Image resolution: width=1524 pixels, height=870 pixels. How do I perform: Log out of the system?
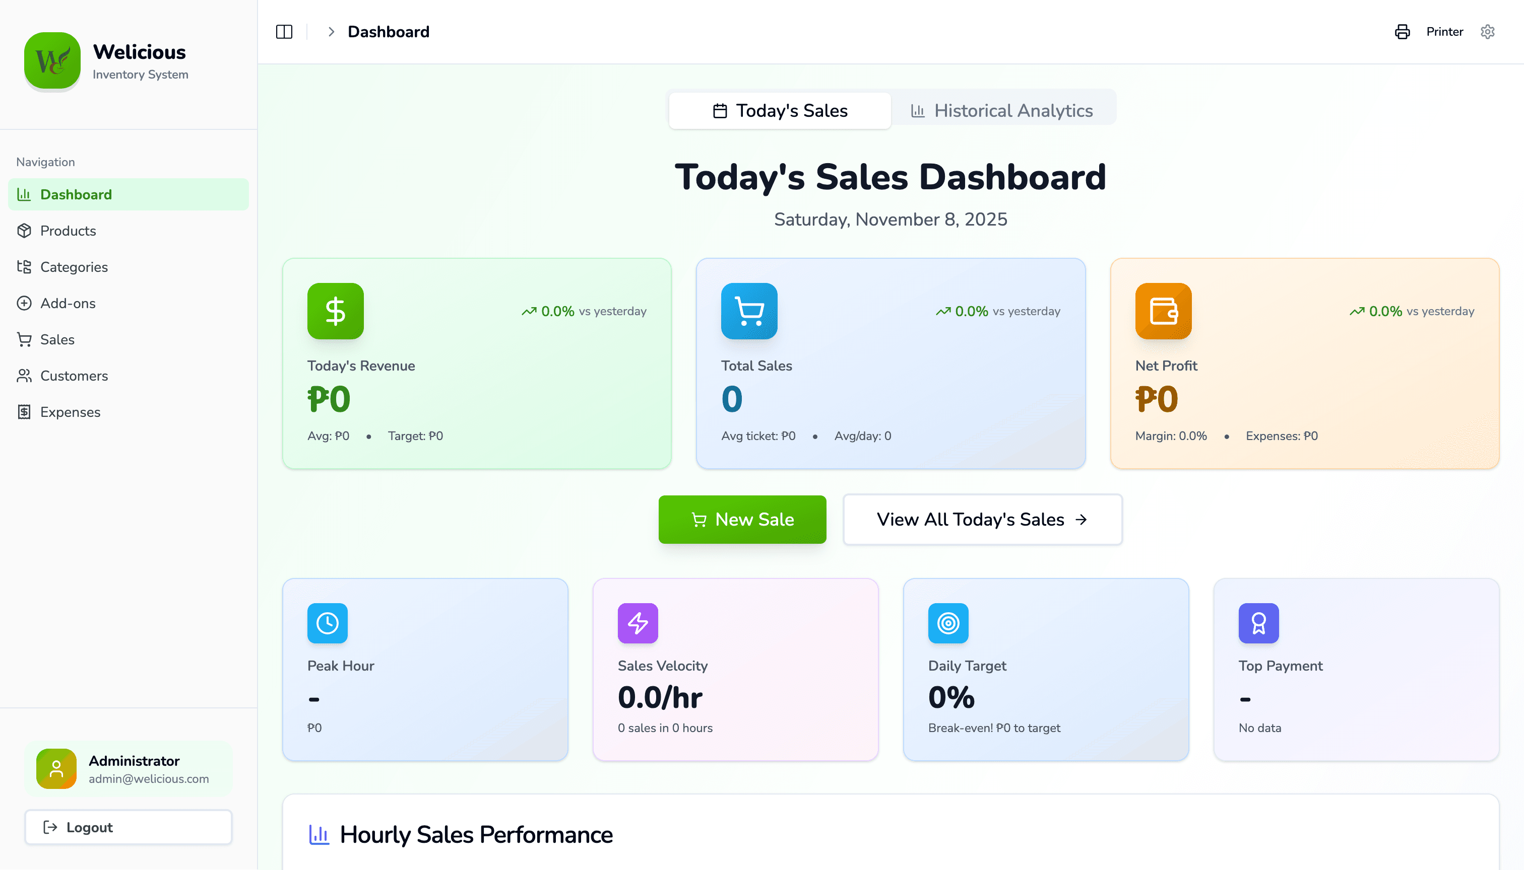coord(128,827)
